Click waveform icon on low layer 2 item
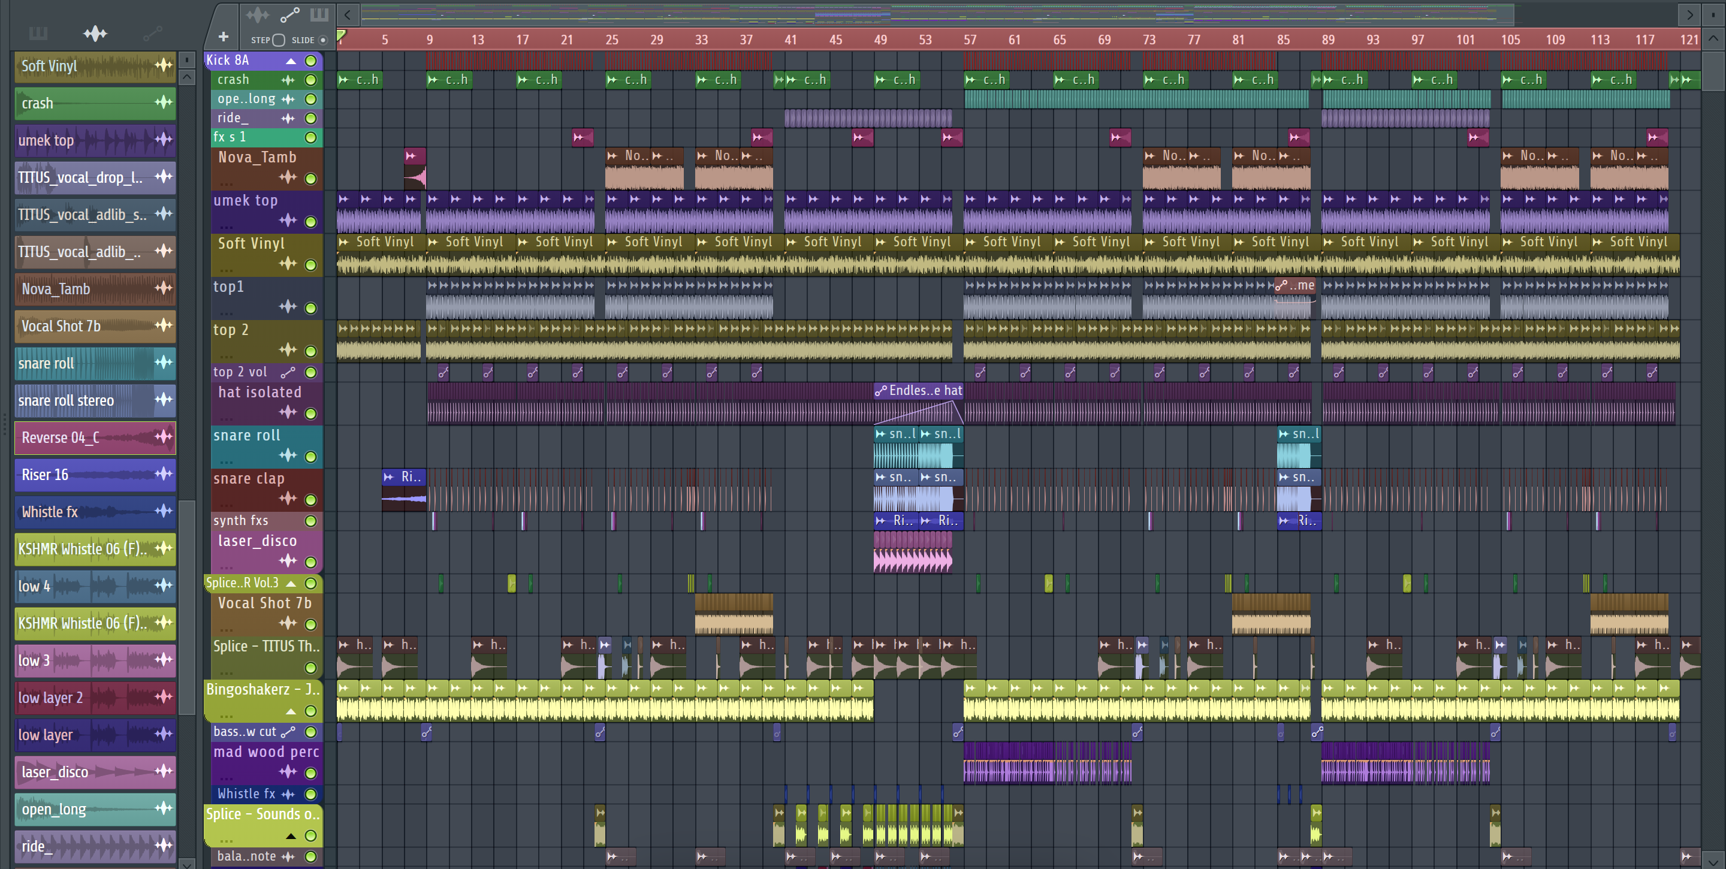 tap(164, 697)
